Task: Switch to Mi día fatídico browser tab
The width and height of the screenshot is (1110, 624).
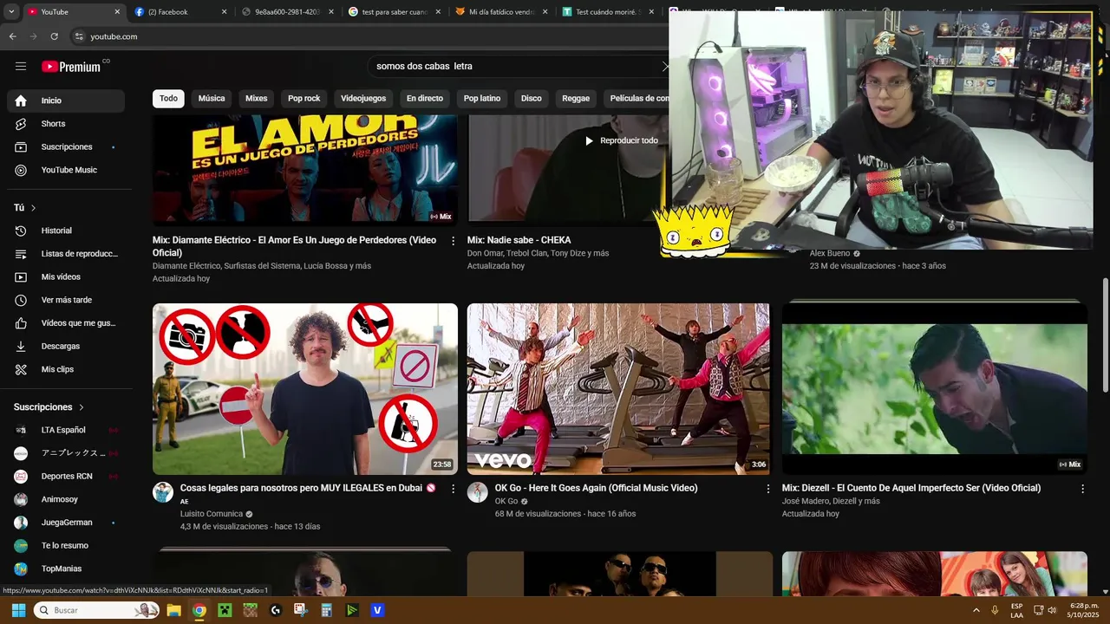Action: tap(500, 12)
